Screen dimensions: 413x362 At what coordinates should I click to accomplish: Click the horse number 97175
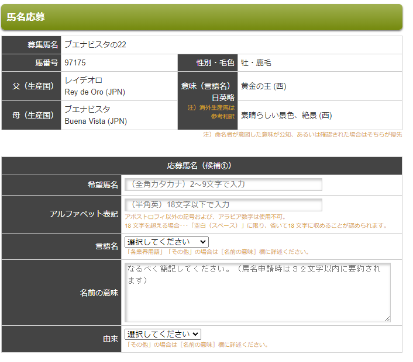76,62
